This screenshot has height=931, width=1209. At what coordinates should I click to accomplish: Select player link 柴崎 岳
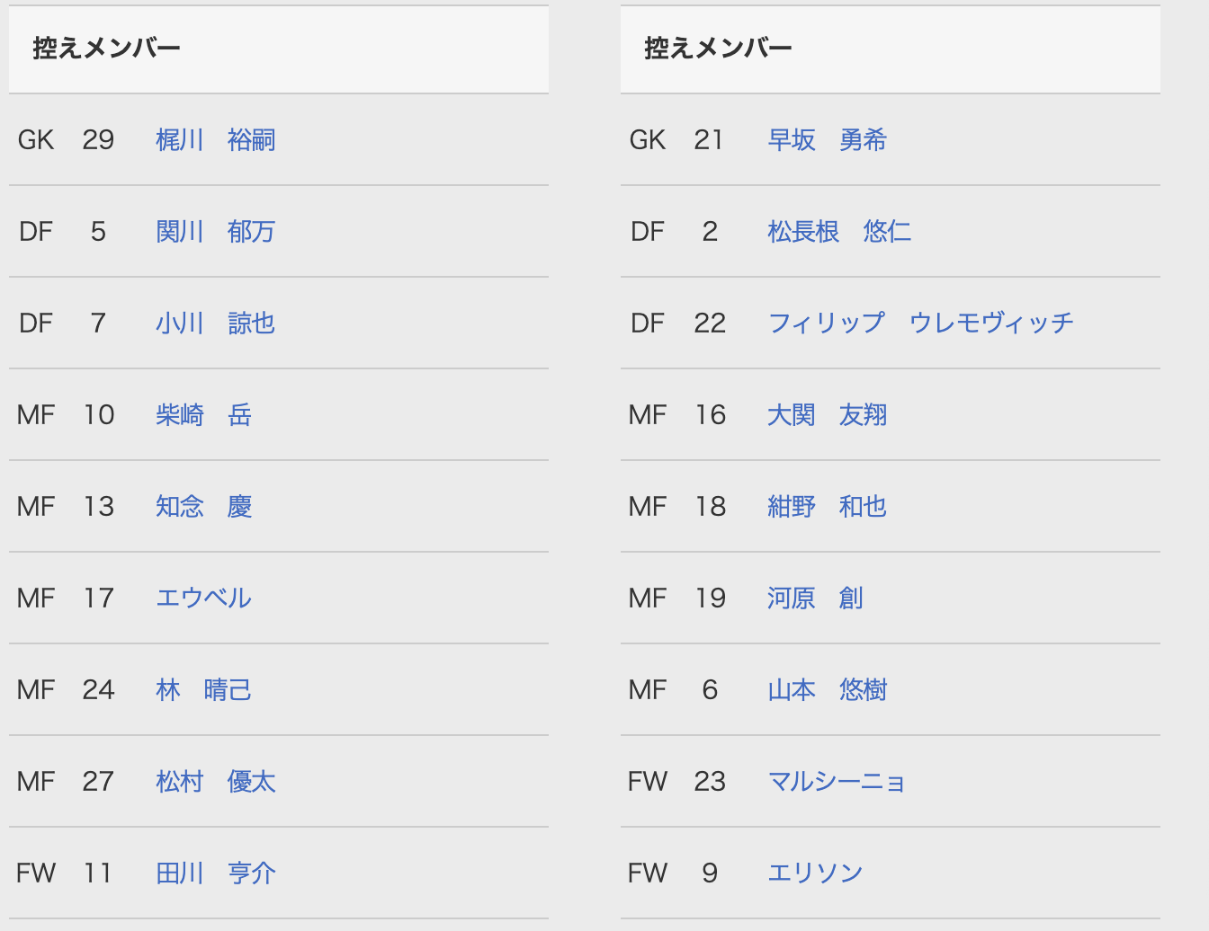point(203,415)
